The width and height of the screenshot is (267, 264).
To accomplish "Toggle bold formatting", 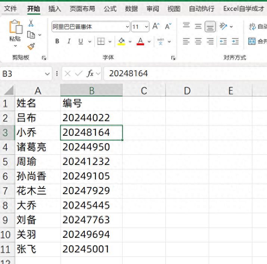I will point(57,41).
